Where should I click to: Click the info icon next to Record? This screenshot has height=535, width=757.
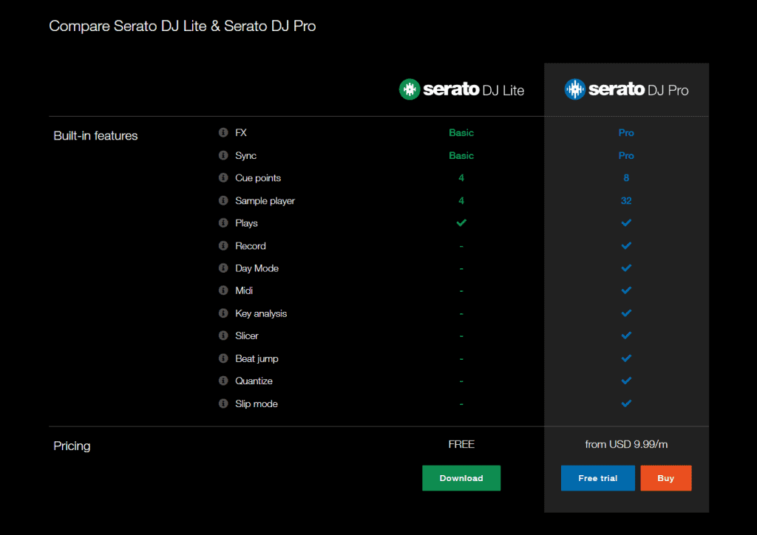tap(223, 245)
